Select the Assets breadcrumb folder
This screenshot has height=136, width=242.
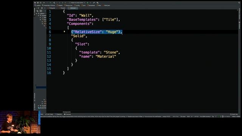click(x=60, y=5)
